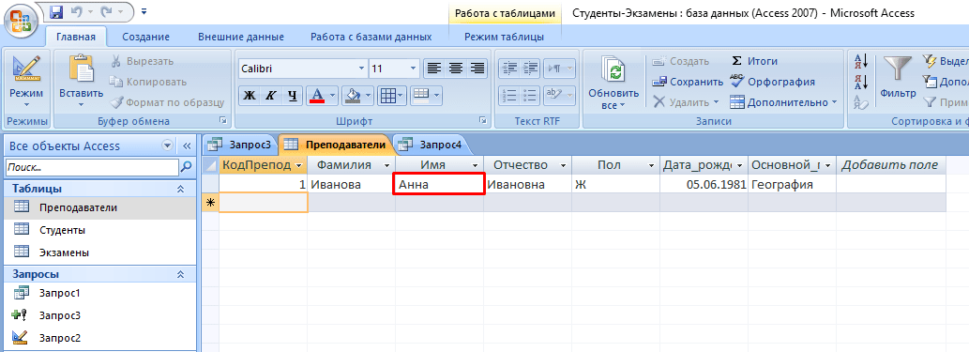Open Буфер обмена dialog launcher
The width and height of the screenshot is (969, 352).
[x=223, y=121]
